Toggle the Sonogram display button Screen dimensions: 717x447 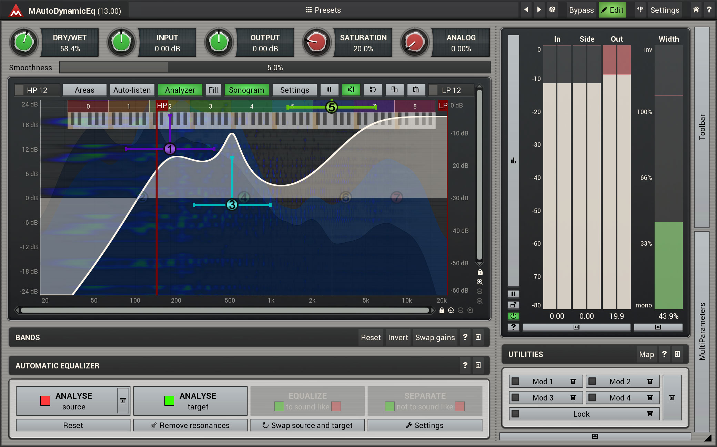pyautogui.click(x=246, y=90)
